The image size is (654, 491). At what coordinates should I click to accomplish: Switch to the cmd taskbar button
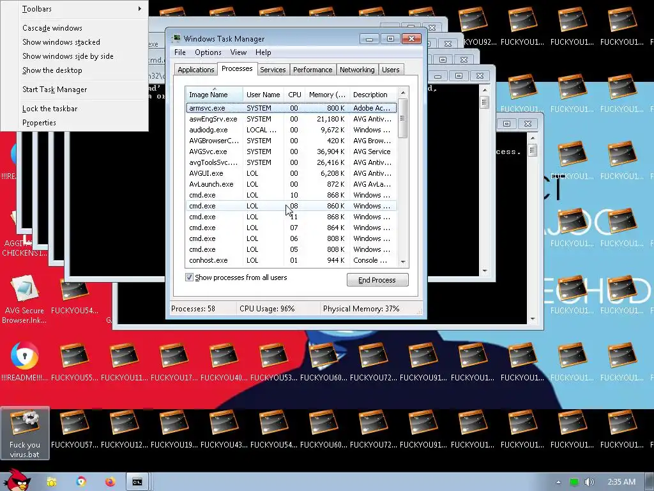coord(137,482)
